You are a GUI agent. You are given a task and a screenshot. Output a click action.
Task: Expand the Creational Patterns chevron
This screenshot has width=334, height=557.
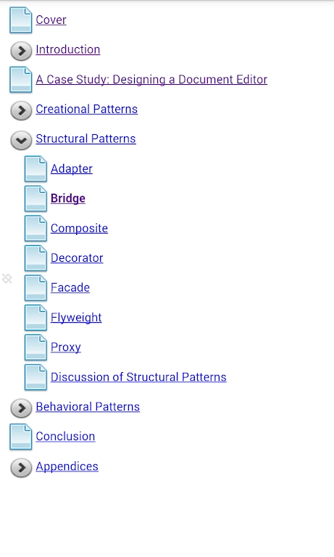(x=21, y=110)
